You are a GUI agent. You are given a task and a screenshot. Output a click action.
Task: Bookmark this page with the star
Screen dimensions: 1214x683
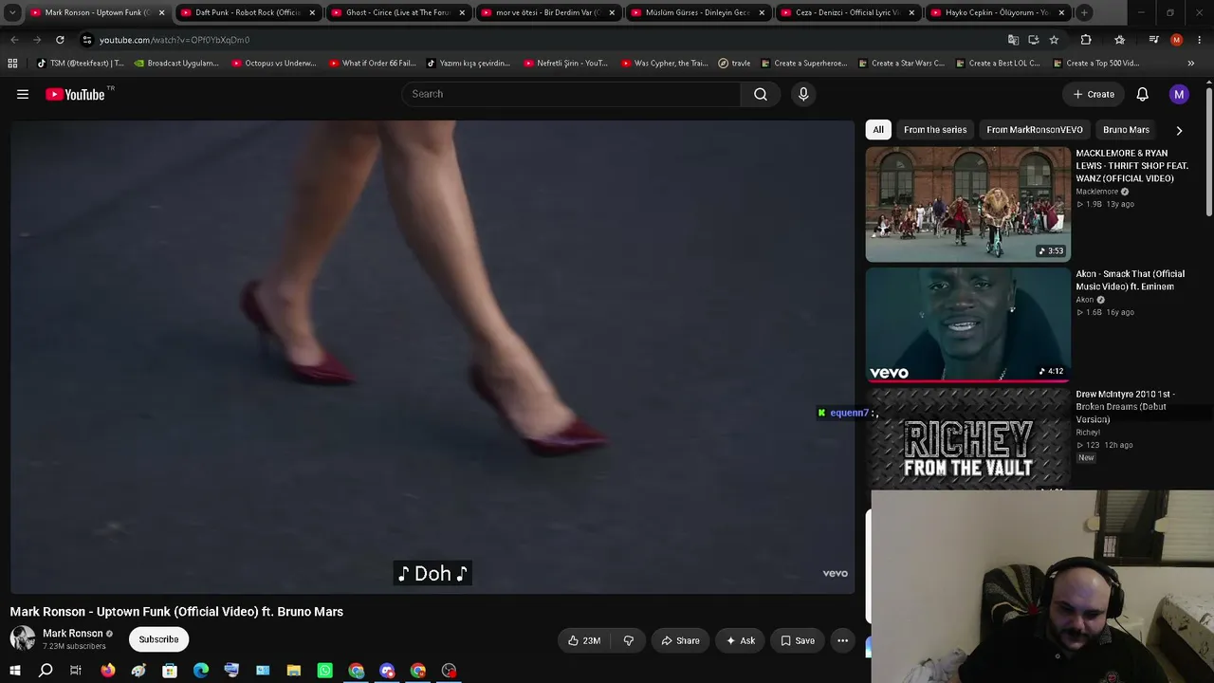pos(1054,40)
